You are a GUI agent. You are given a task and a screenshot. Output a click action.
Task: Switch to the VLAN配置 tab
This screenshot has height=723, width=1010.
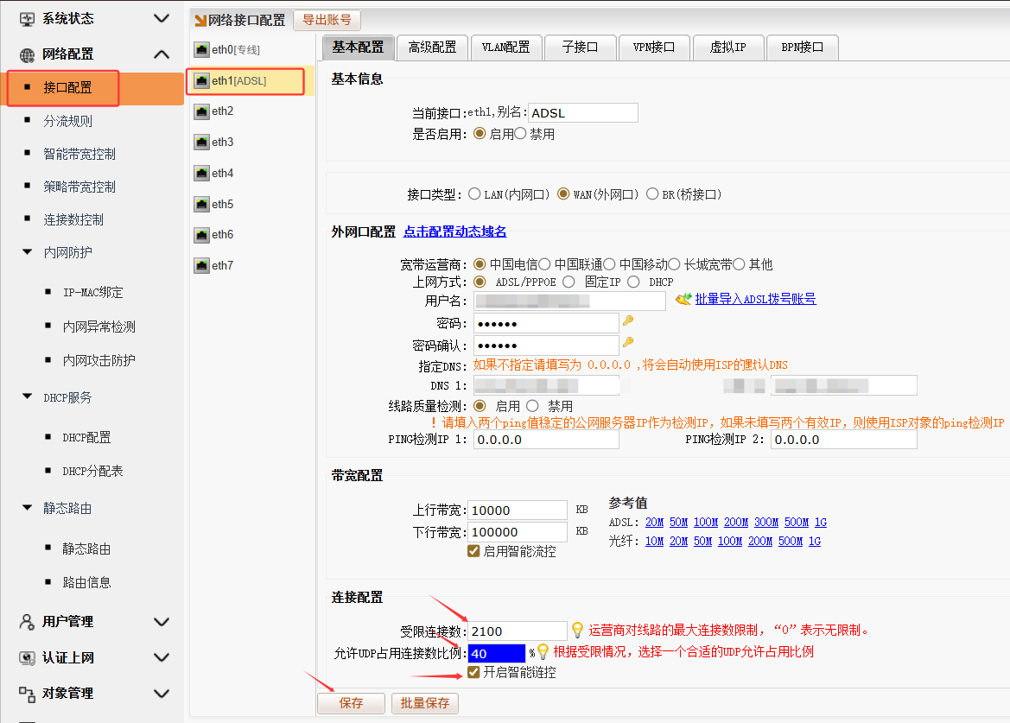point(505,48)
